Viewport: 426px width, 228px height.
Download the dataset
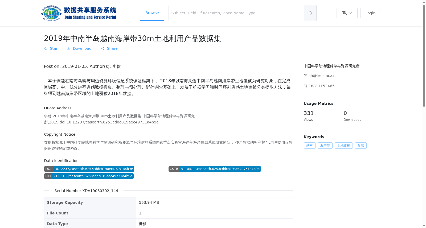coord(79,48)
